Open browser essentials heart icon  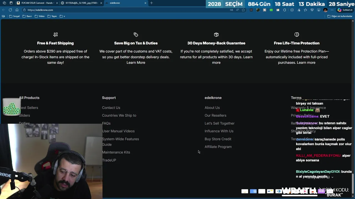coord(312,10)
